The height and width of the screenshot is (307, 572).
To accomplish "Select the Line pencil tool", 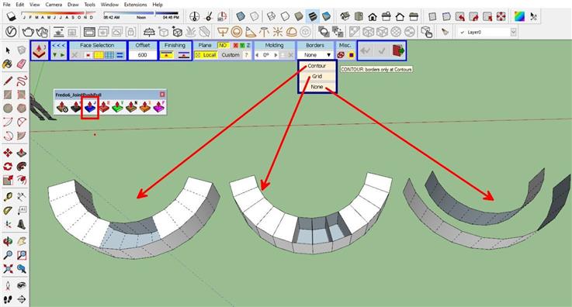I will (x=8, y=81).
